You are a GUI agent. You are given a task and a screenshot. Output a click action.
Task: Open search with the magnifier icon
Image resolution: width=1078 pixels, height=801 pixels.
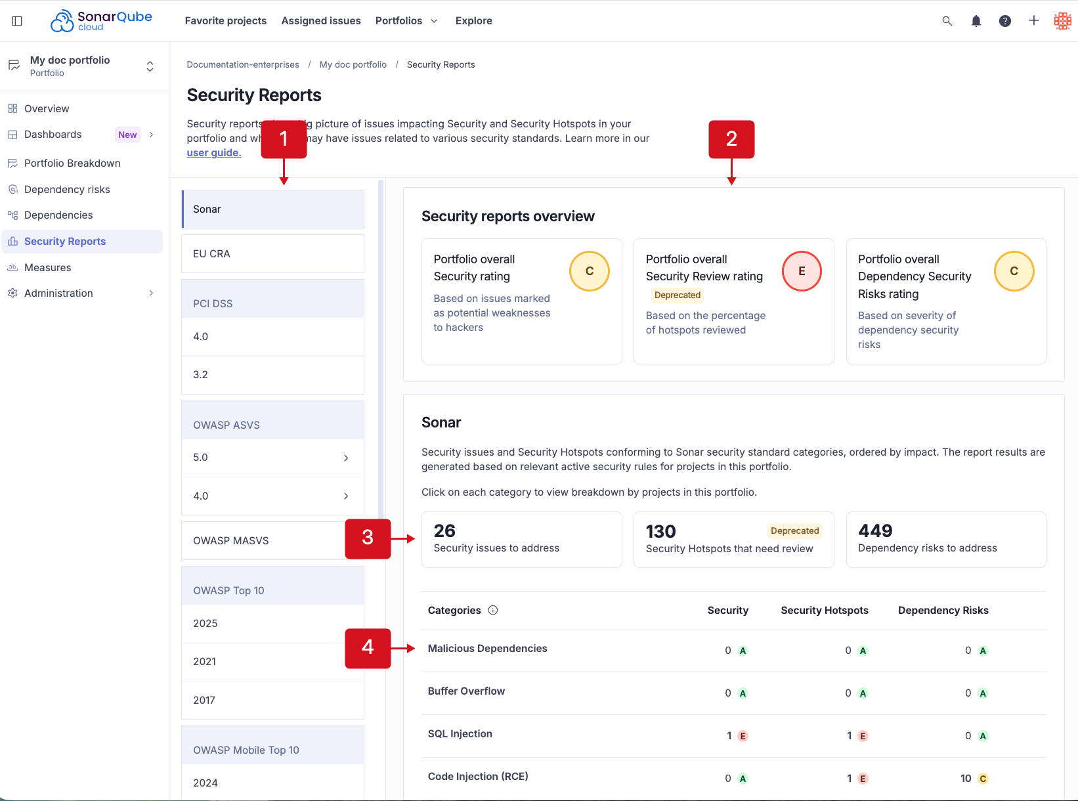[x=947, y=21]
